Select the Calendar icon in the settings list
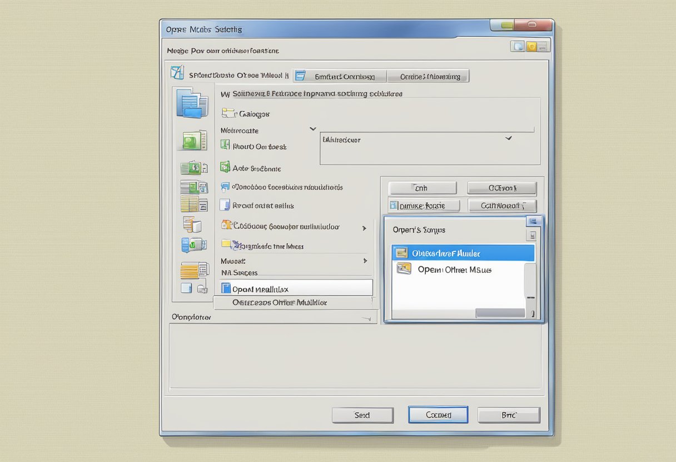Image resolution: width=676 pixels, height=462 pixels. (229, 113)
